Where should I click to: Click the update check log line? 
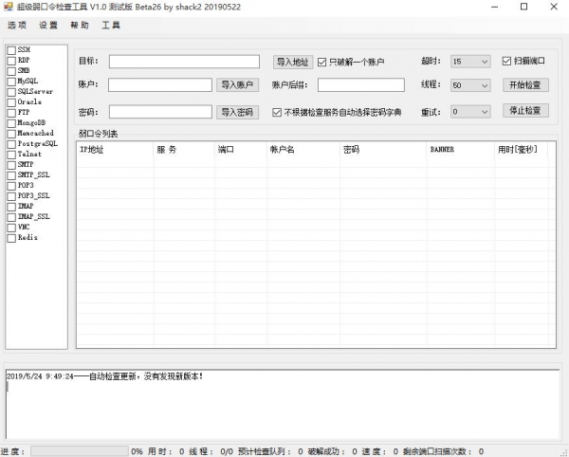pos(105,376)
